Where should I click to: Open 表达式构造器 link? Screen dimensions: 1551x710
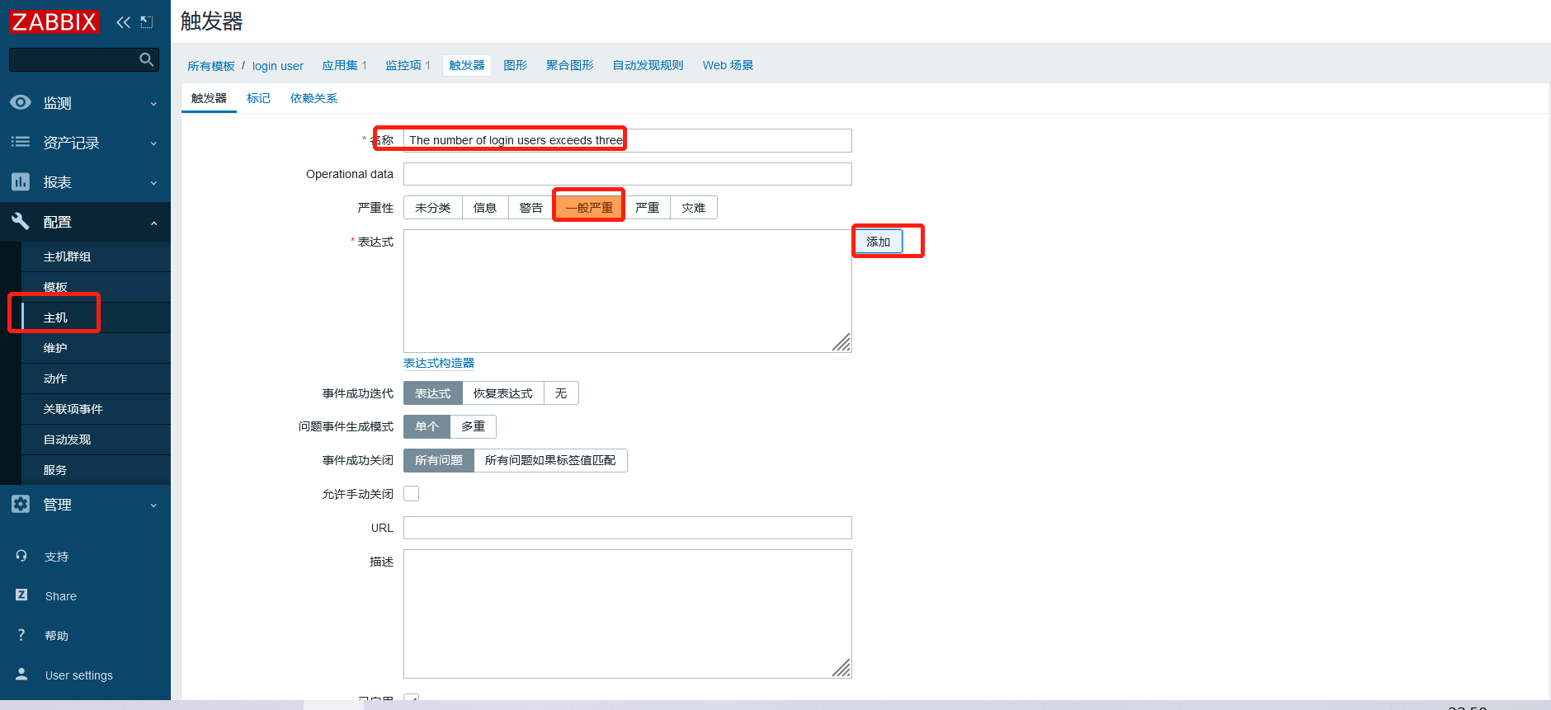pyautogui.click(x=439, y=363)
